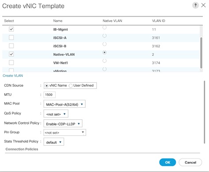This screenshot has width=209, height=172.
Task: Click the VLAN table vertical scrollbar
Action: 201,53
